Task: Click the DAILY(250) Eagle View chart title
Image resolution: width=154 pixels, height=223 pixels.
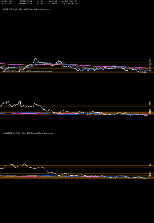Action: pos(26,9)
